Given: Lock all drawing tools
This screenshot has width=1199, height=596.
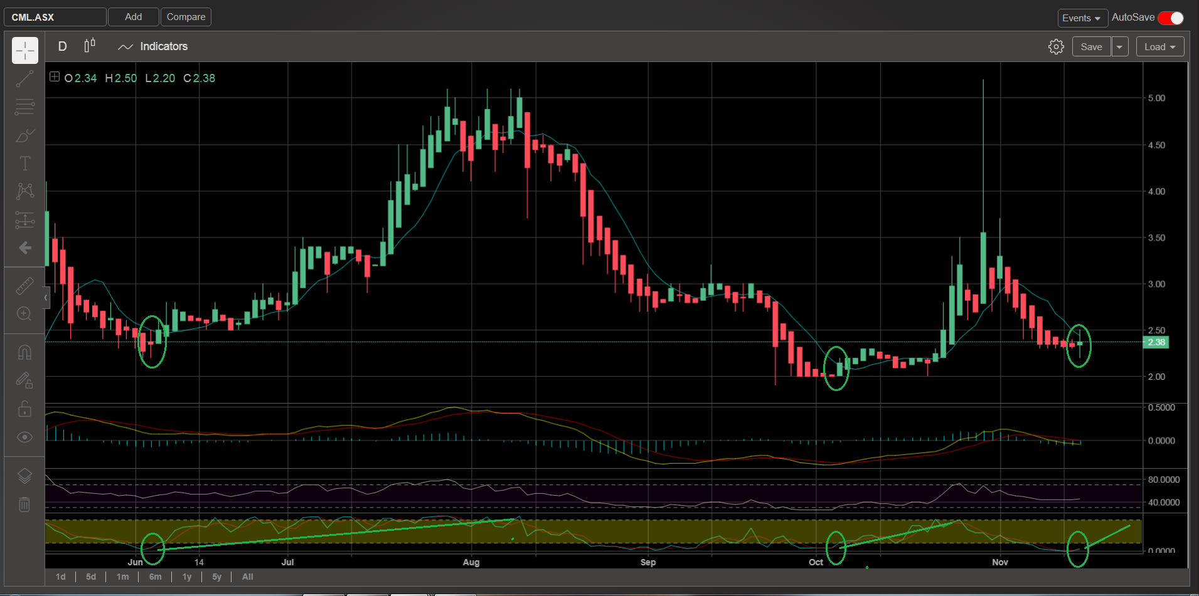Looking at the screenshot, I should [x=25, y=409].
